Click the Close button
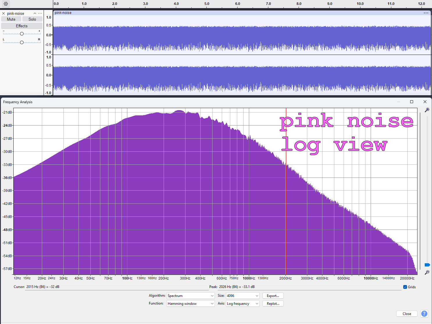The height and width of the screenshot is (324, 432). (x=407, y=314)
